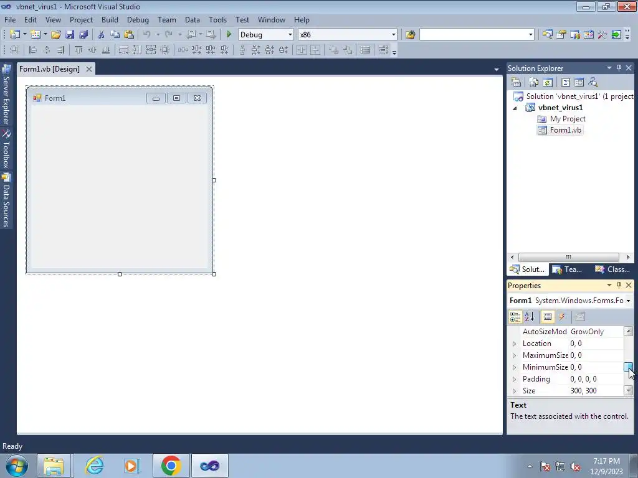638x478 pixels.
Task: Open the Find combo box dropdown arrow
Action: point(531,35)
